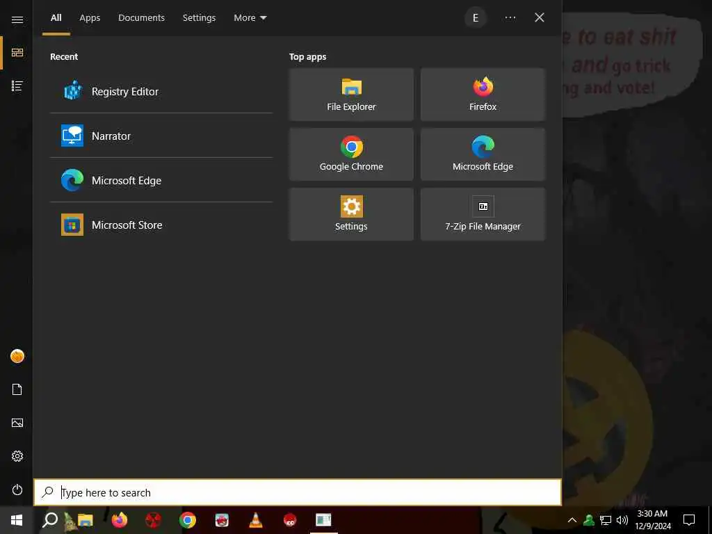Image resolution: width=712 pixels, height=534 pixels.
Task: Switch to the All apps list icon
Action: [17, 86]
